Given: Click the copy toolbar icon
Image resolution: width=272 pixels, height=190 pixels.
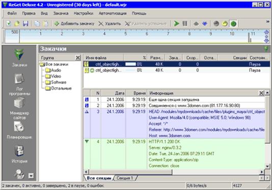Looking at the screenshot, I should 37,23.
